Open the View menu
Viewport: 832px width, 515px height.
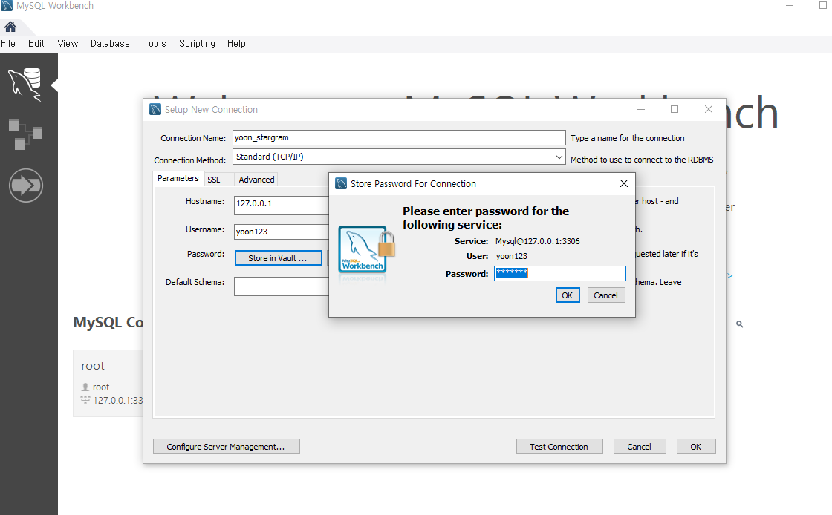tap(68, 44)
